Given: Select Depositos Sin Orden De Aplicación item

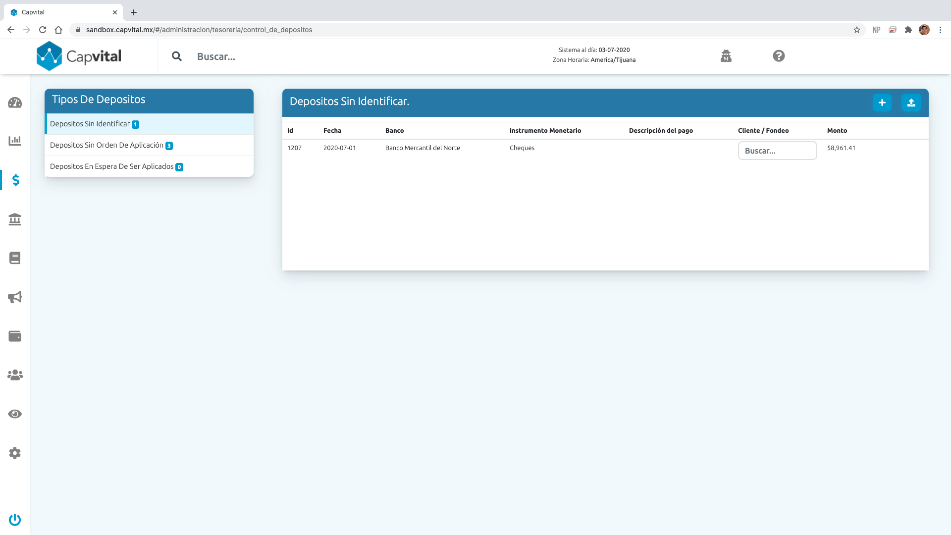Looking at the screenshot, I should coord(106,145).
